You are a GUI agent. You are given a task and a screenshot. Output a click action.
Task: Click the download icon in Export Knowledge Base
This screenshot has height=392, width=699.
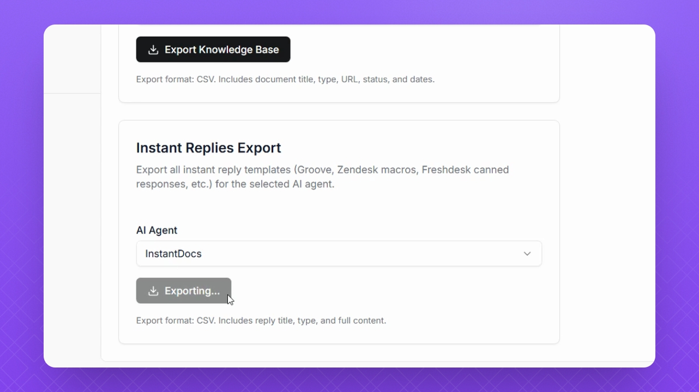pyautogui.click(x=153, y=50)
